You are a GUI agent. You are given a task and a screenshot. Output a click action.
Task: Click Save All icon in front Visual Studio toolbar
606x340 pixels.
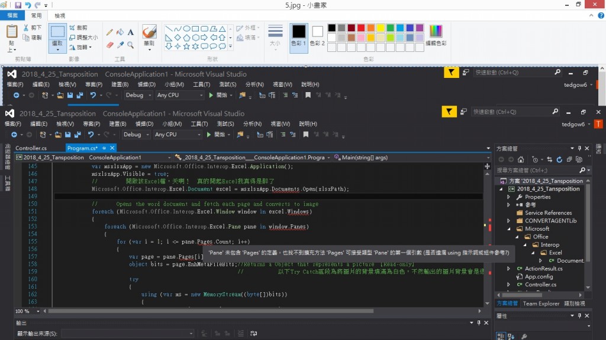[x=78, y=135]
